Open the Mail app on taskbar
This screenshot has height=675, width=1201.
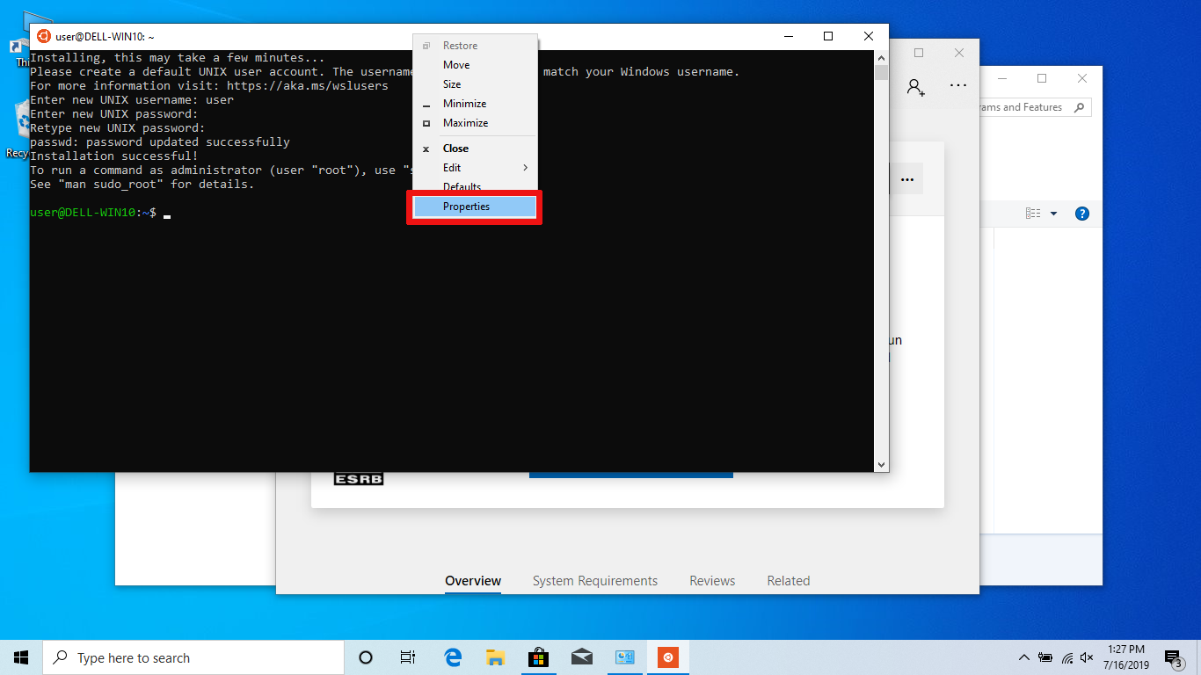(581, 657)
